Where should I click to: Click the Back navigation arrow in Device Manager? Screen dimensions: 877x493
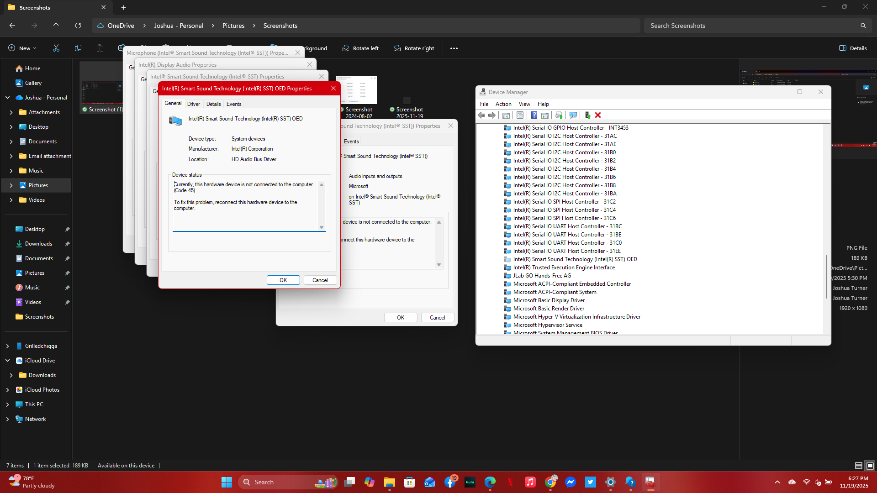pos(481,115)
